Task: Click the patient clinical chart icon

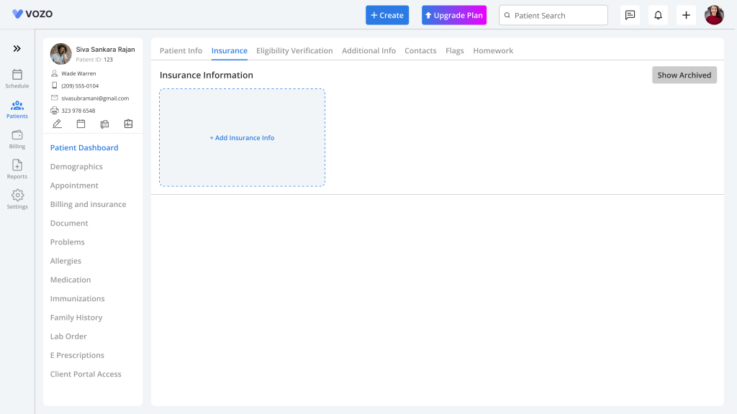Action: pos(128,124)
